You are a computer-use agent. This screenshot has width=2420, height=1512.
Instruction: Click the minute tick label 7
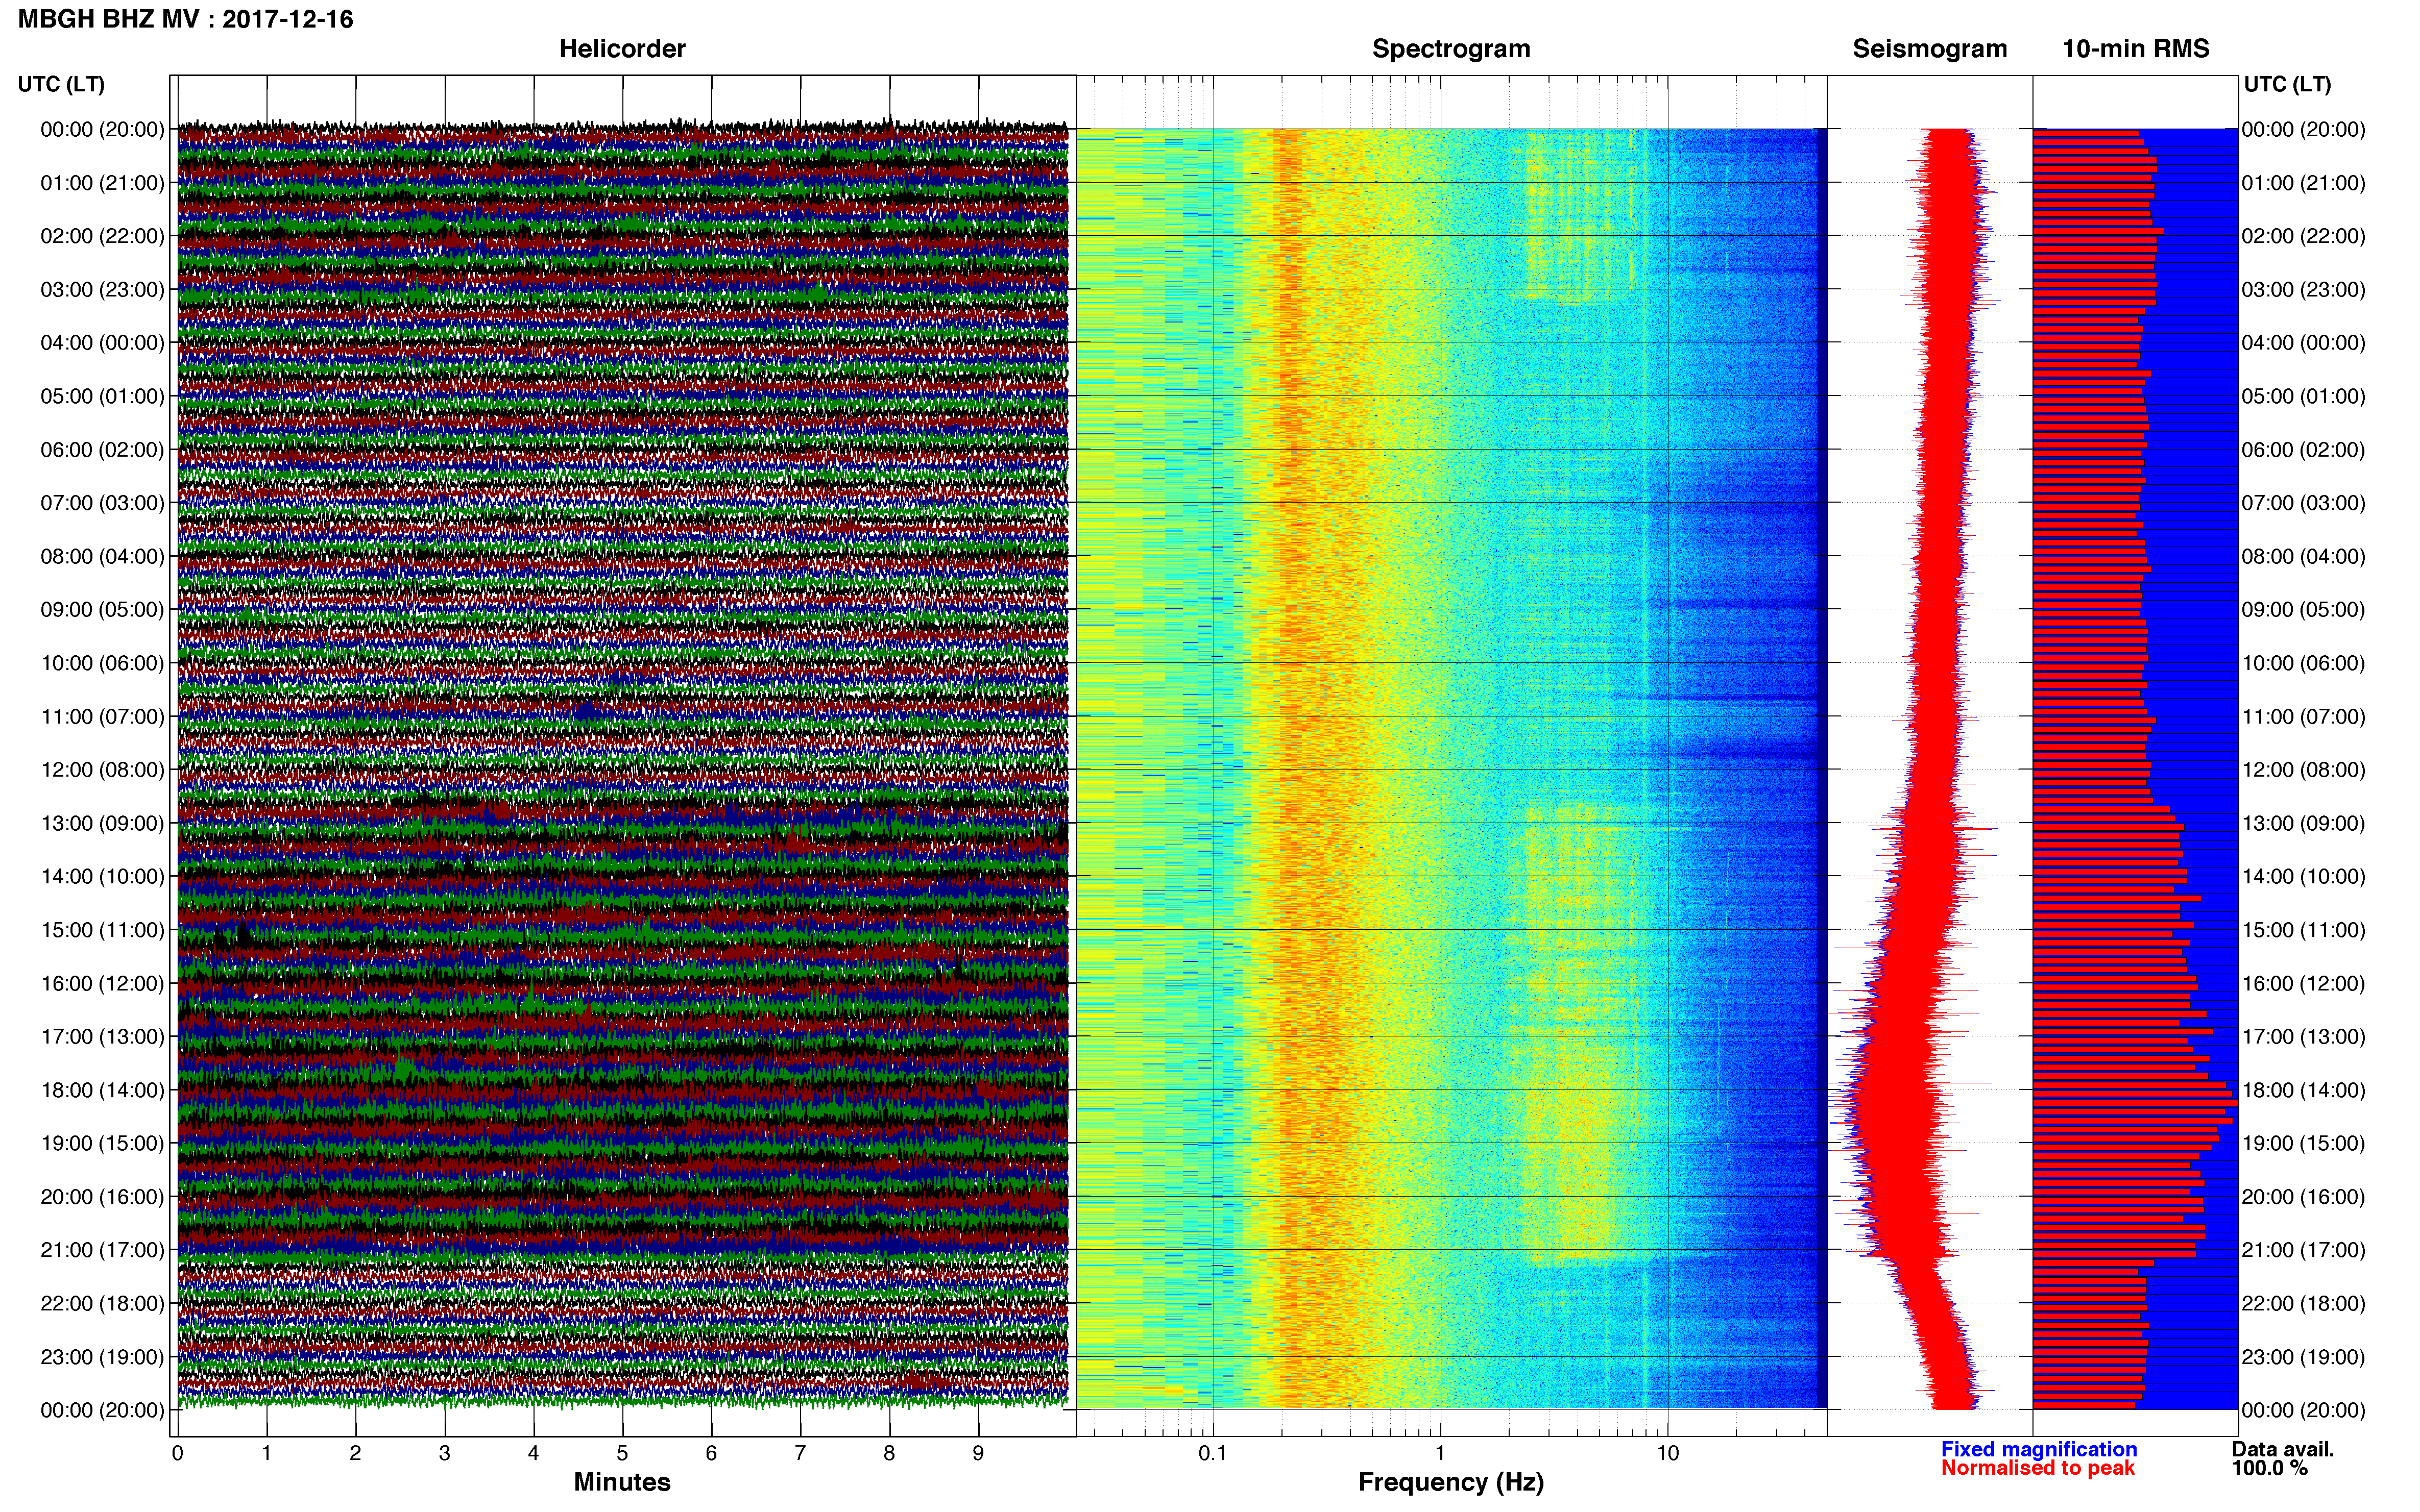tap(801, 1454)
